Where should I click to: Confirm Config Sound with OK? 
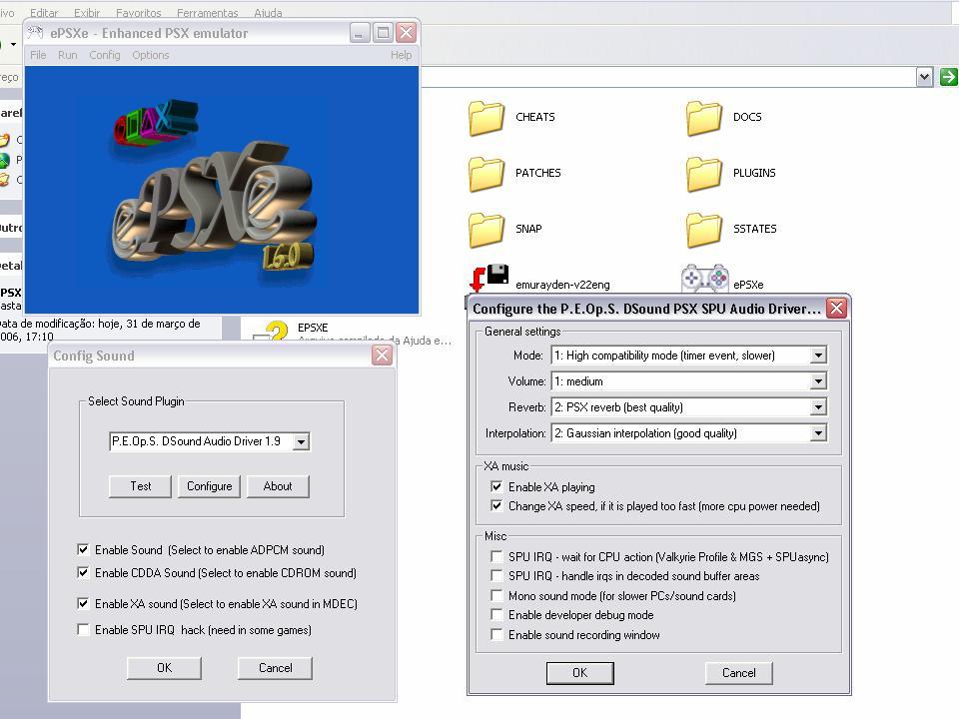(164, 668)
